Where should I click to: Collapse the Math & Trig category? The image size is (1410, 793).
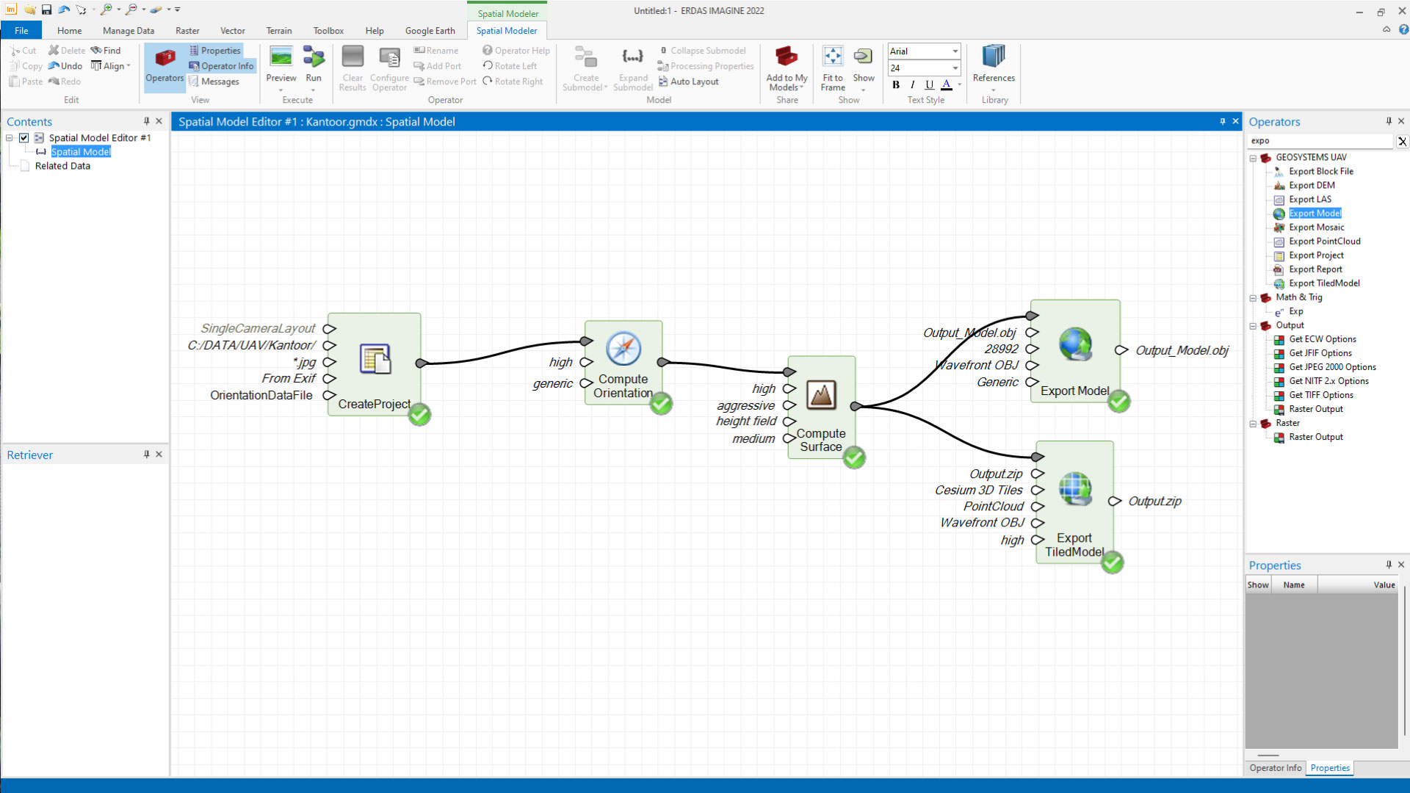pyautogui.click(x=1253, y=298)
